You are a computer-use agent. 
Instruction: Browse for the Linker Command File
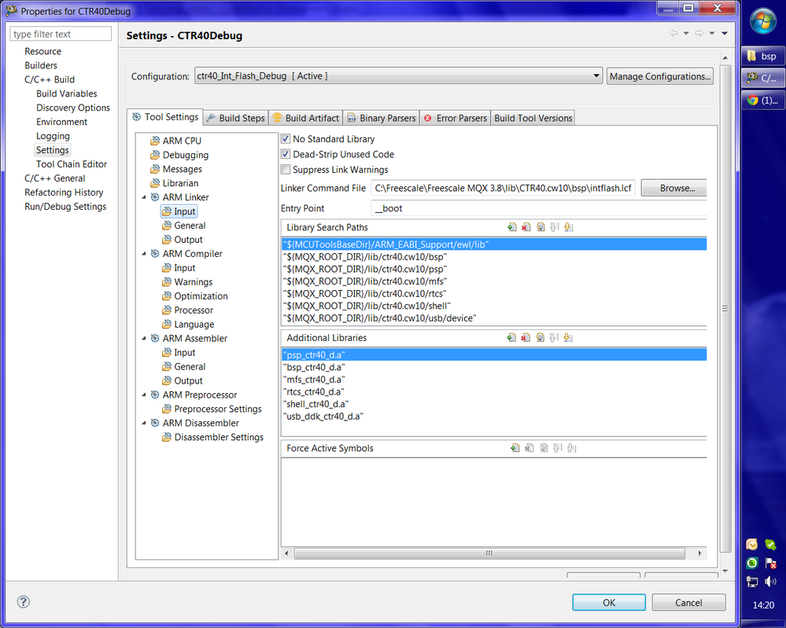click(675, 189)
